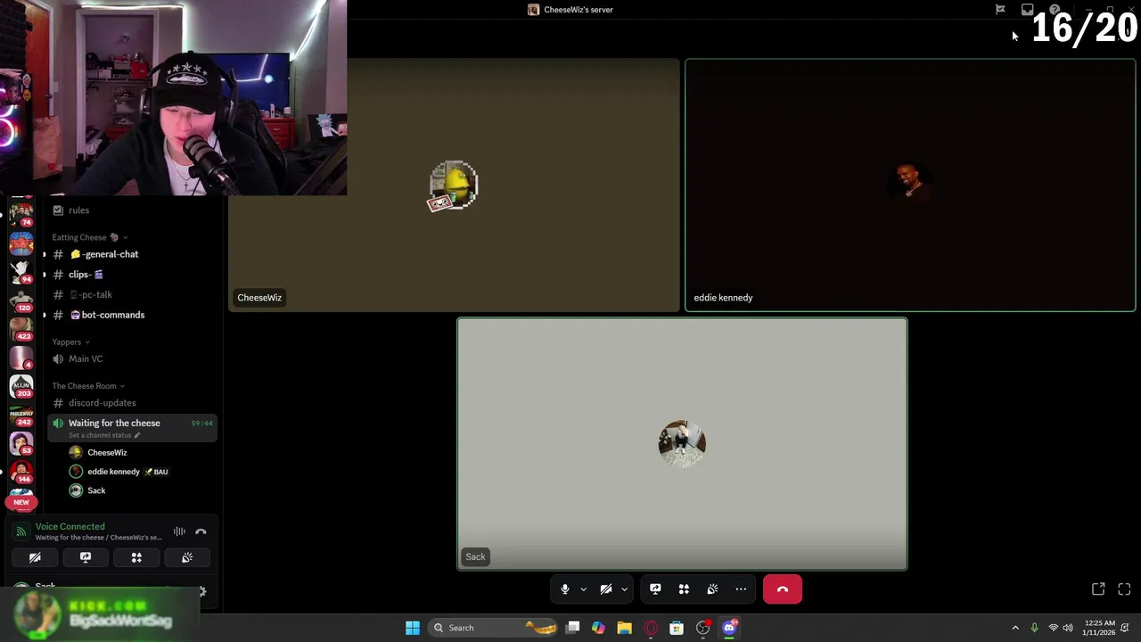Open microphone input options arrow
Image resolution: width=1141 pixels, height=642 pixels.
[x=583, y=589]
